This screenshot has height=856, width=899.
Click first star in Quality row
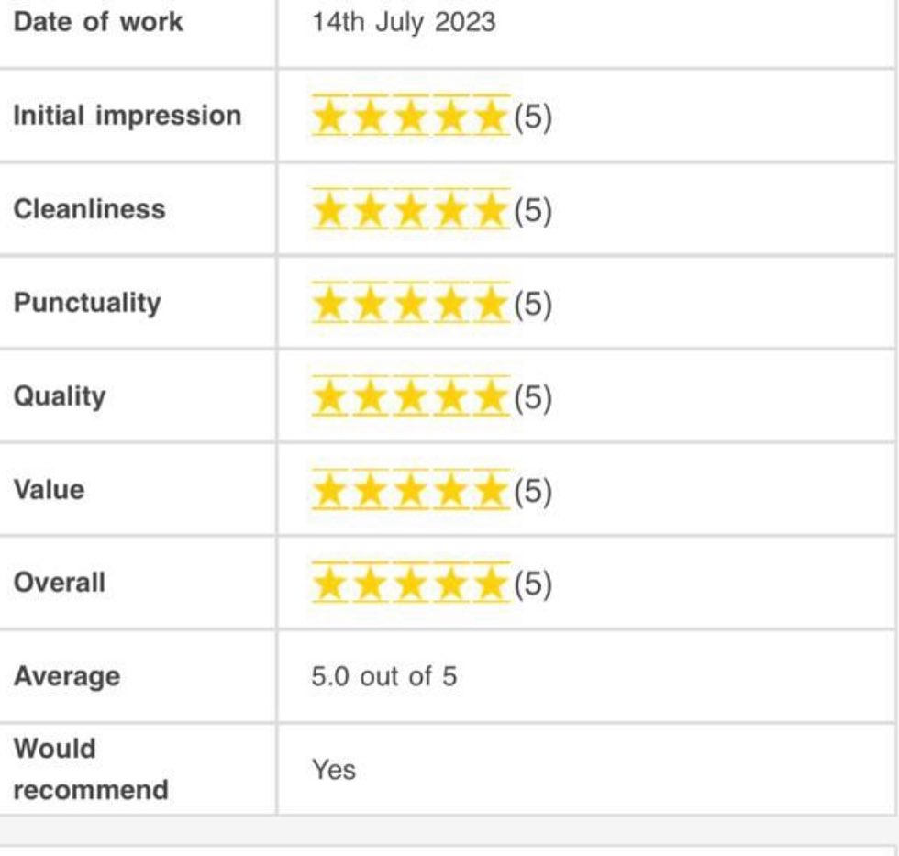pos(329,398)
